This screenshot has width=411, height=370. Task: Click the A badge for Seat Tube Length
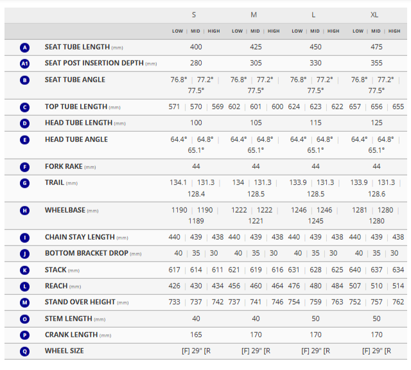[24, 48]
